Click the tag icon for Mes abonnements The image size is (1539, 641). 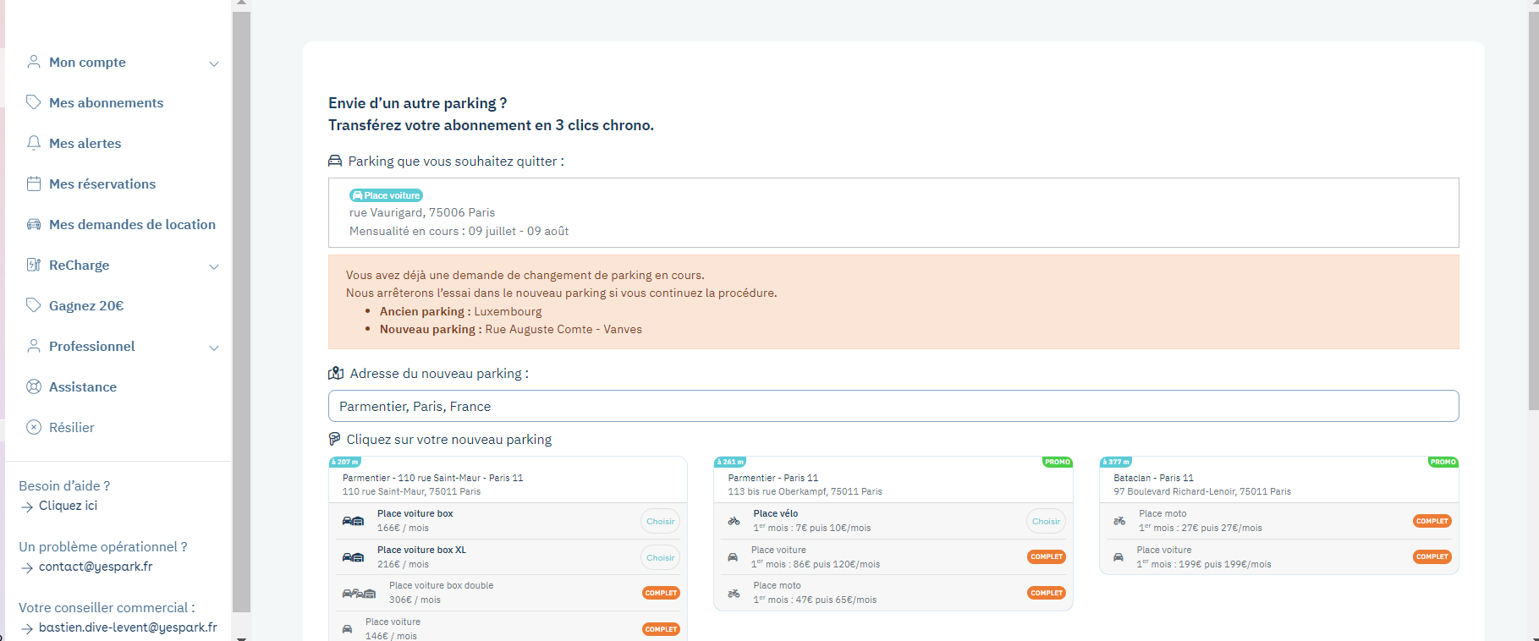tap(34, 102)
